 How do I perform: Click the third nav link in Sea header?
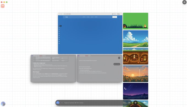[92, 17]
